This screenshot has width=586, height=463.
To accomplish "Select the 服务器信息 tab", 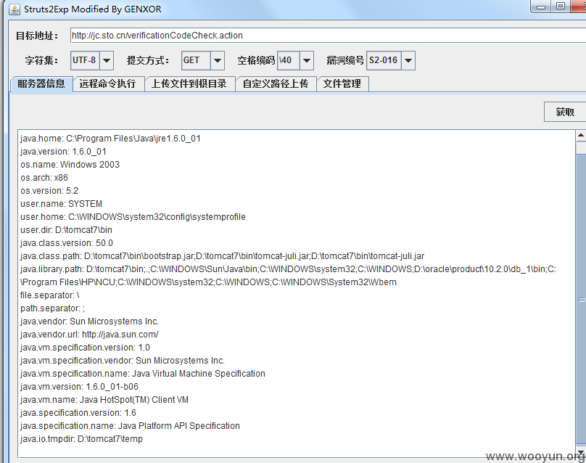I will 41,83.
